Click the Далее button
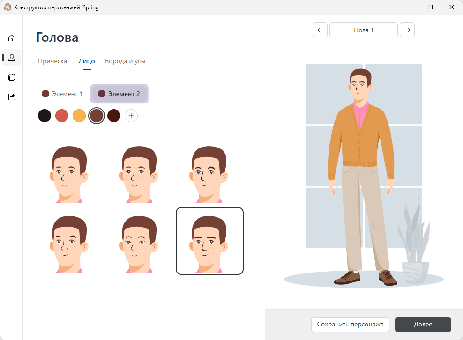 coord(423,325)
